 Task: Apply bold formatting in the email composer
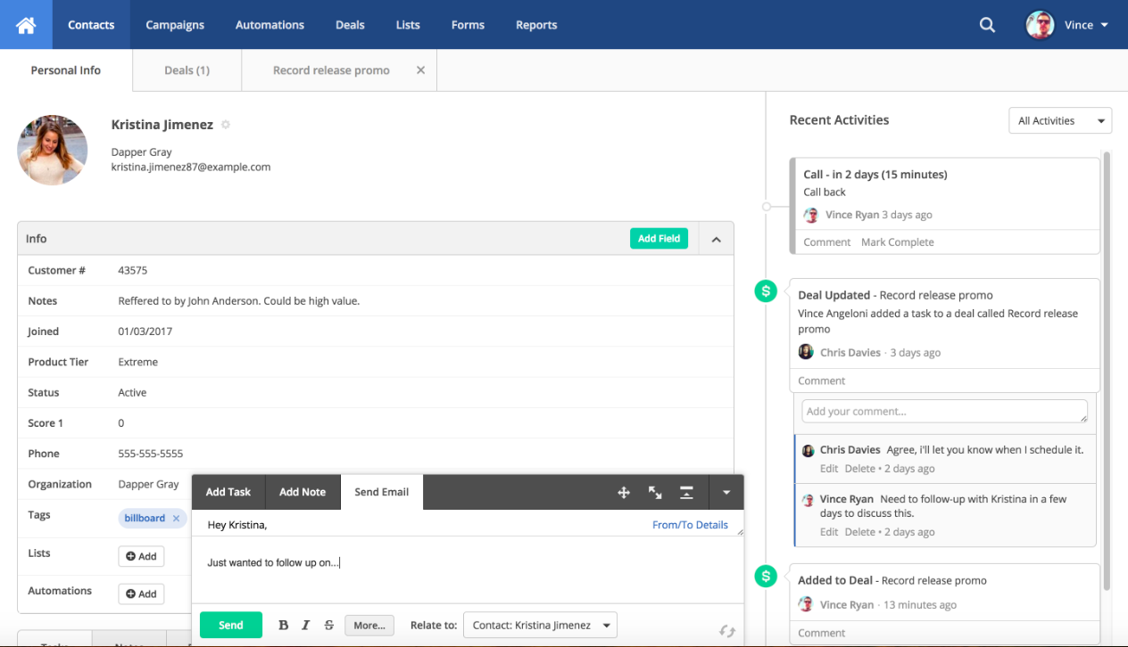(283, 625)
